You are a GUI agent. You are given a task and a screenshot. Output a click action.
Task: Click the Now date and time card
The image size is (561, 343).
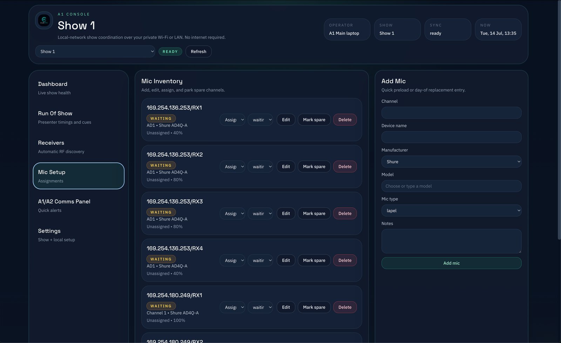498,29
